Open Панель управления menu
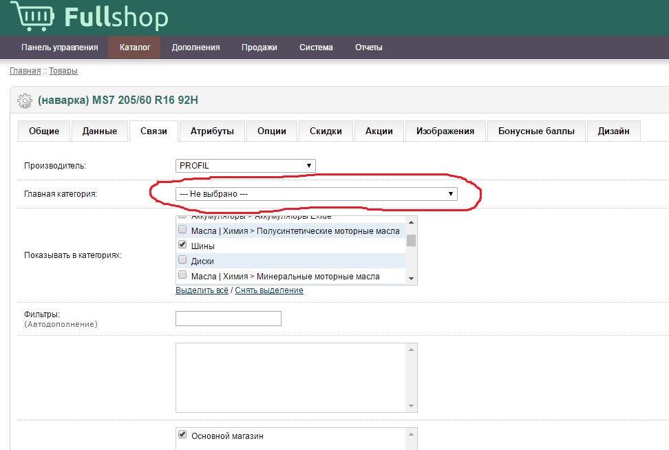The height and width of the screenshot is (450, 669). tap(60, 47)
